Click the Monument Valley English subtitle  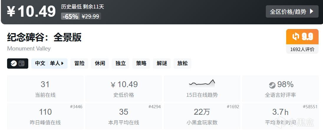coord(29,49)
